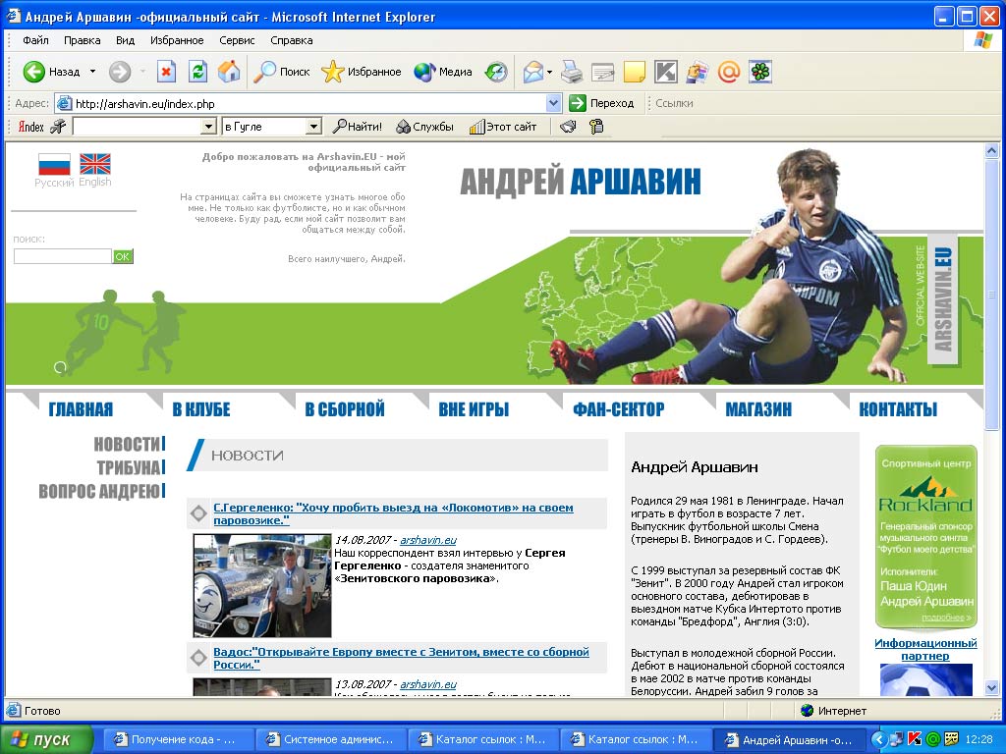Expand the hidden system tray icons arrow
Viewport: 1006px width, 754px height.
point(879,739)
